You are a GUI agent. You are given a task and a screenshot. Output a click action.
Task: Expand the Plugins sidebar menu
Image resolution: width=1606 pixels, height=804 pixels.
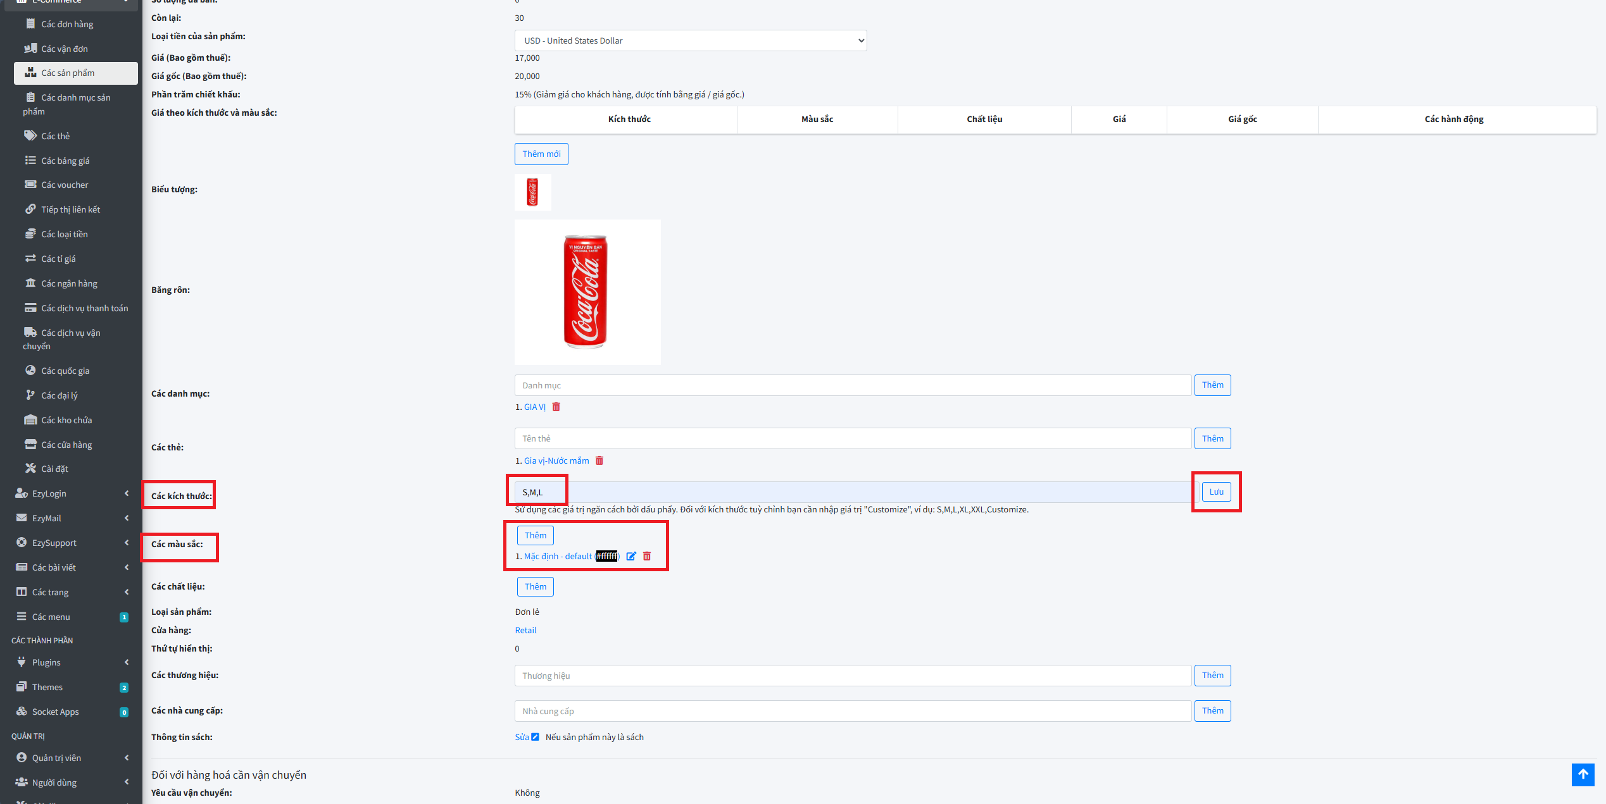[x=46, y=662]
